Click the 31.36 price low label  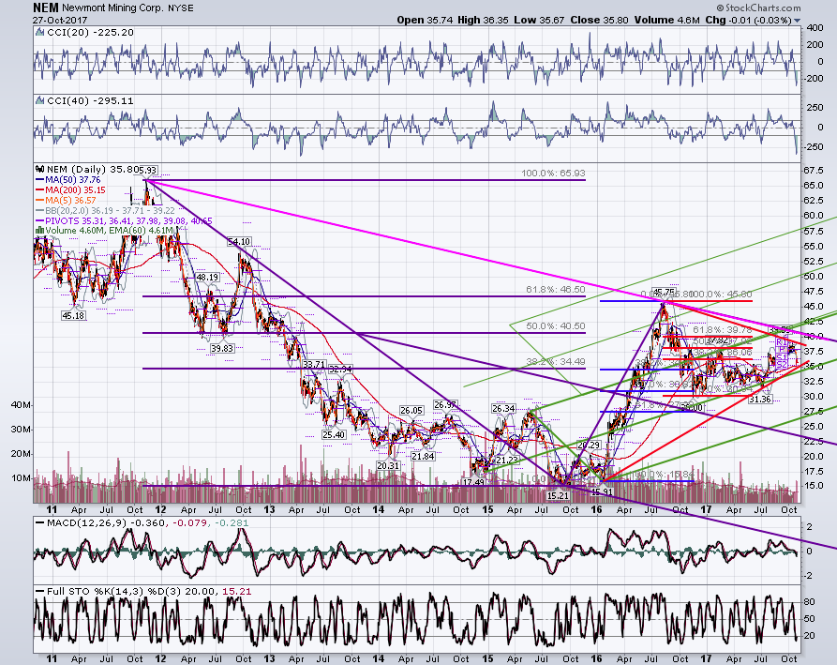click(x=759, y=400)
